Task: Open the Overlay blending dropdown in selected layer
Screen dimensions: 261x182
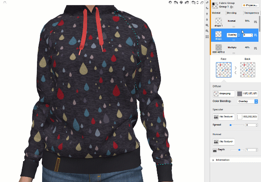Action: (x=233, y=35)
